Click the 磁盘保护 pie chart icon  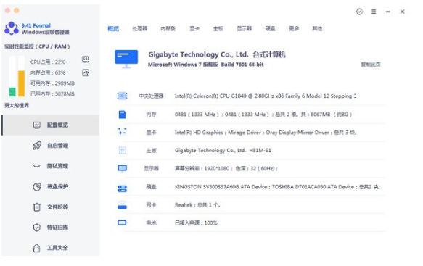(37, 186)
